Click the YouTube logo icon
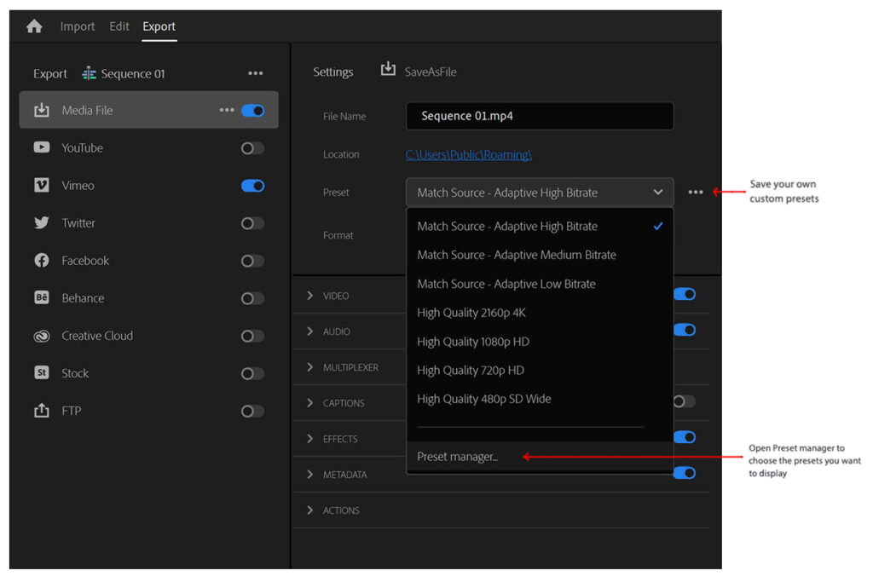The width and height of the screenshot is (873, 582). (42, 147)
